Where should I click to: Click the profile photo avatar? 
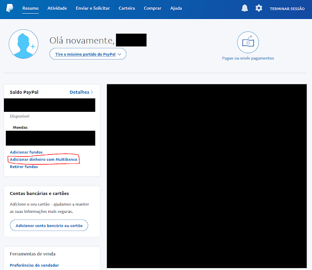point(23,44)
